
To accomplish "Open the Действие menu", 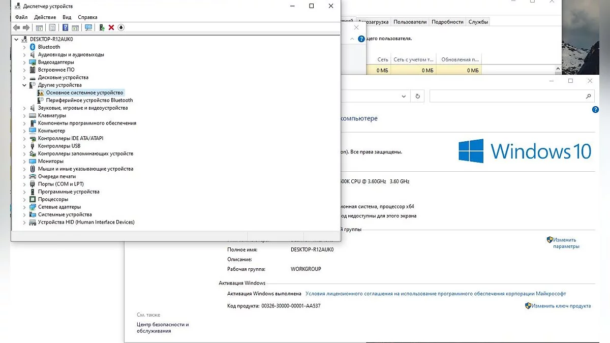I will coord(45,17).
